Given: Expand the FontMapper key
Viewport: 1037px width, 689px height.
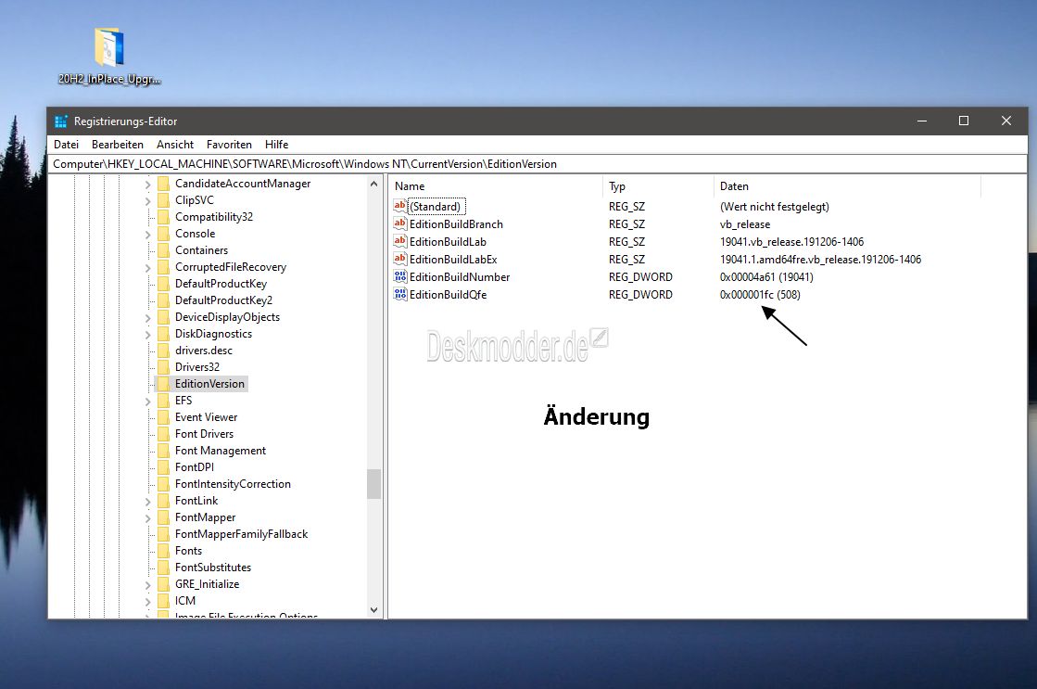Looking at the screenshot, I should [x=147, y=517].
